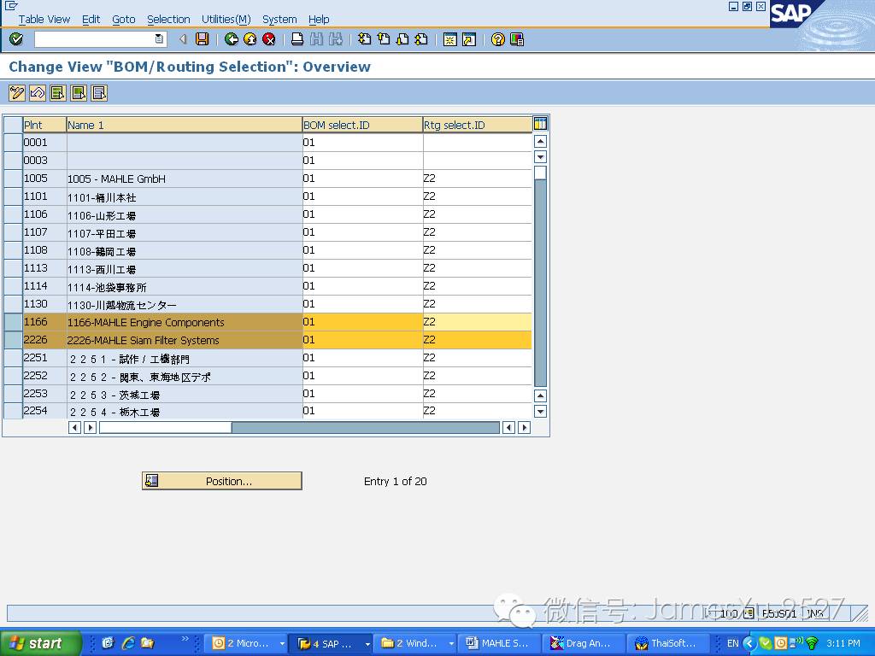Image resolution: width=875 pixels, height=656 pixels.
Task: Click the table's top scroll-up arrow
Action: click(x=540, y=141)
